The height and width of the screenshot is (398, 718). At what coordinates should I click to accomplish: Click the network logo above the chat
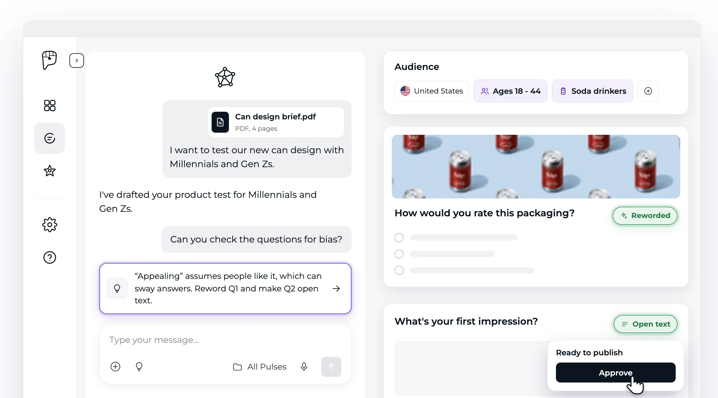coord(225,77)
